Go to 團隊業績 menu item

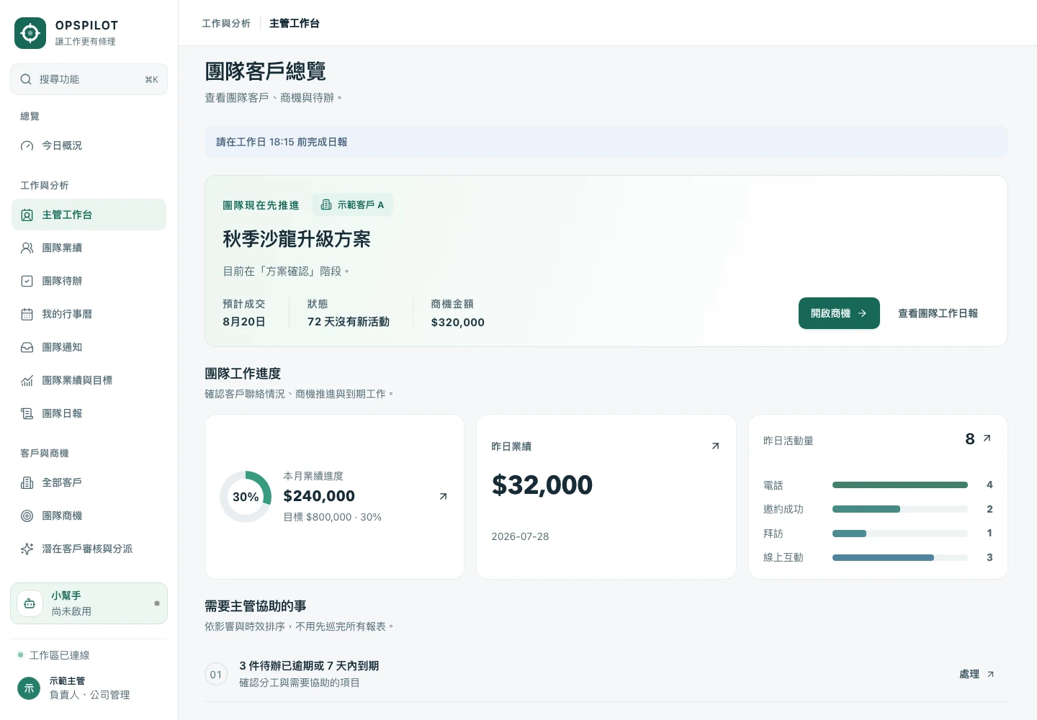coord(89,248)
